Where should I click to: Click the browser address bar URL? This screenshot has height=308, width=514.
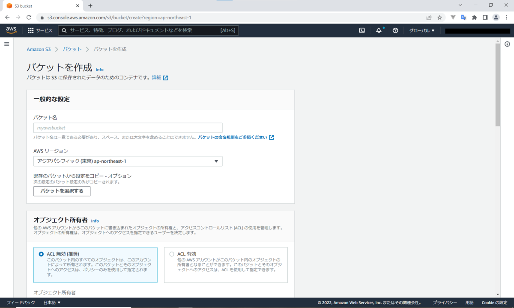119,18
